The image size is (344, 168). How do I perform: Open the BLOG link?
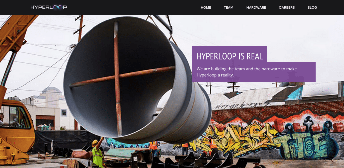click(312, 7)
